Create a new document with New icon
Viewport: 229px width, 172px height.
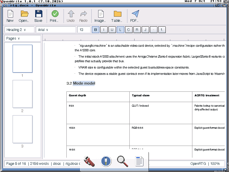[10, 16]
